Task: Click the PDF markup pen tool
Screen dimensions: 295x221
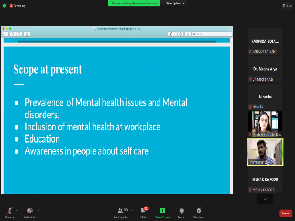Action: pyautogui.click(x=171, y=34)
